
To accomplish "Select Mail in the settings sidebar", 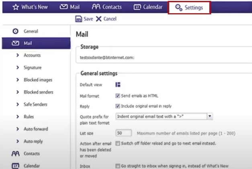I will click(36, 43).
